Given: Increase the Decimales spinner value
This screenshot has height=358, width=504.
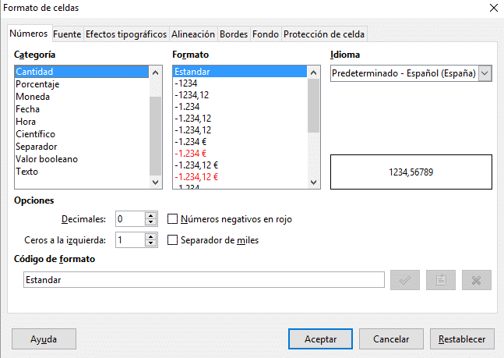Looking at the screenshot, I should point(150,216).
